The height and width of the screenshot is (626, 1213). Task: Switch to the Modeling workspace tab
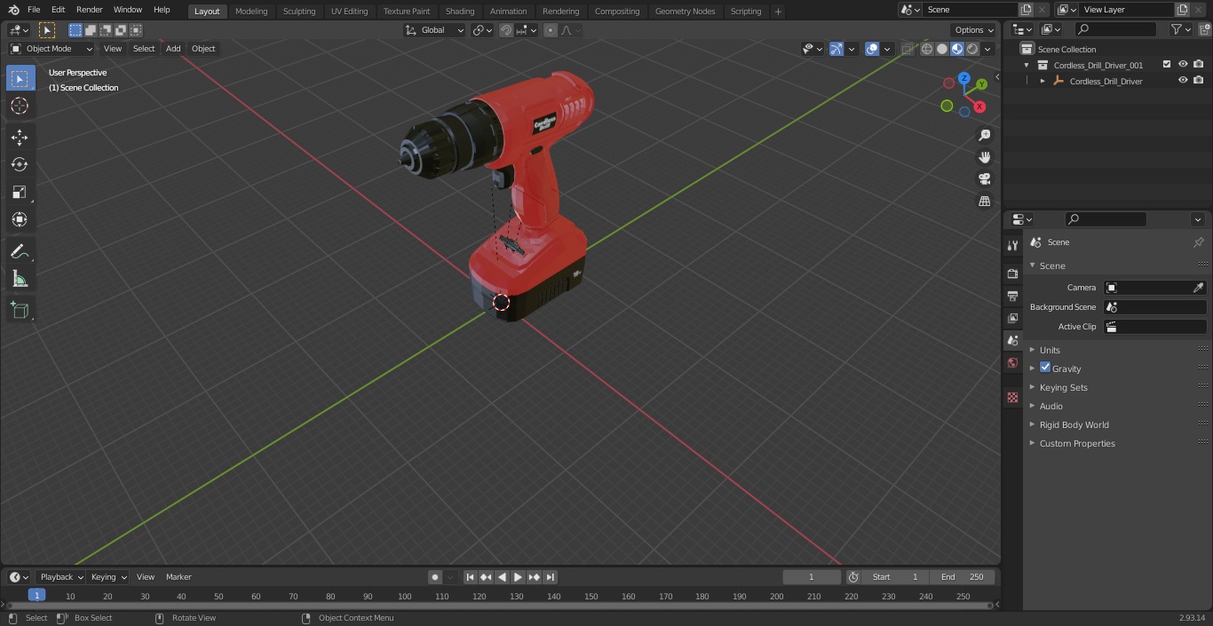(251, 12)
